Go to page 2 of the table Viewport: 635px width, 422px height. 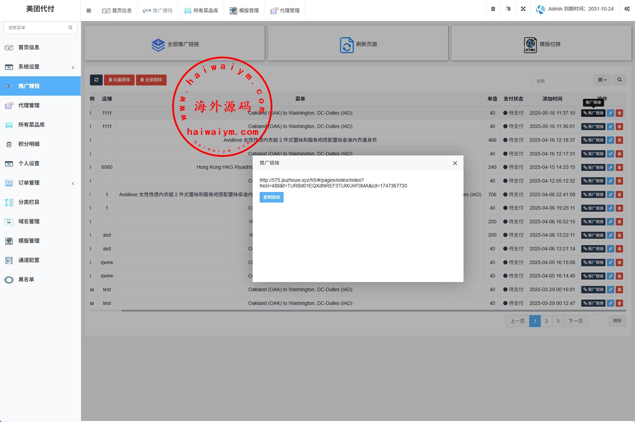coord(546,321)
